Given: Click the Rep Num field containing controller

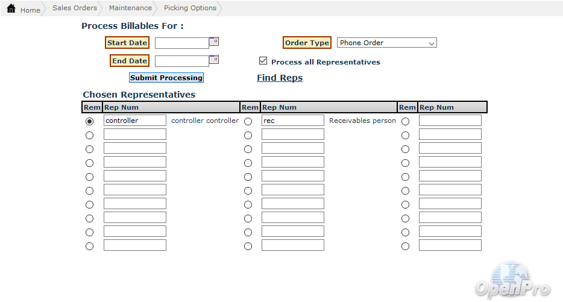Looking at the screenshot, I should click(135, 121).
